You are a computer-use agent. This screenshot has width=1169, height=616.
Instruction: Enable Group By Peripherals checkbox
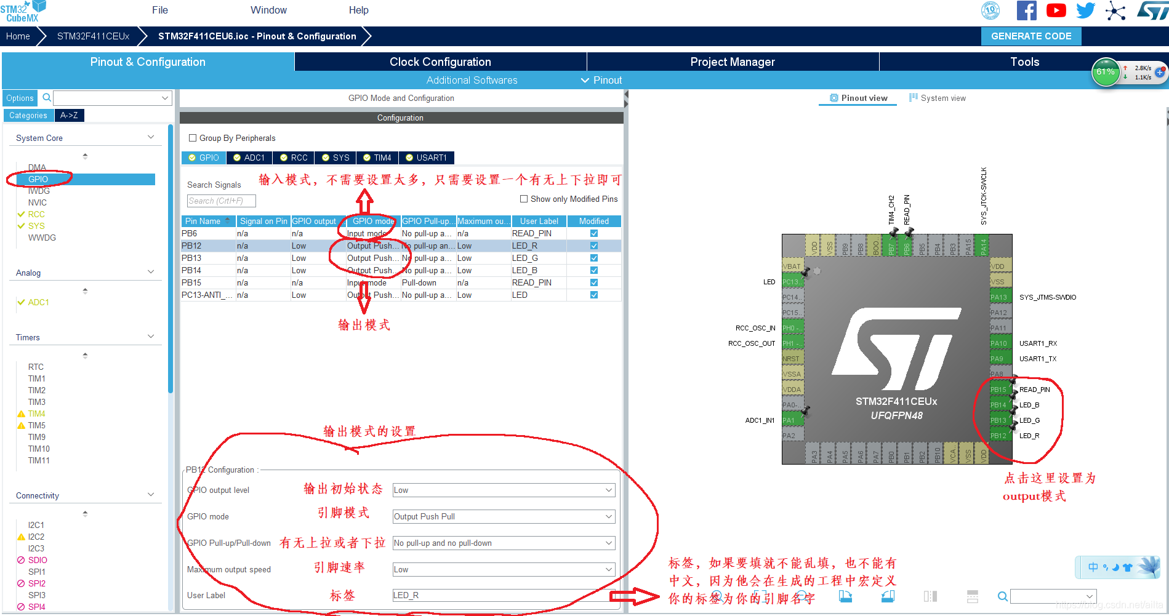[x=193, y=138]
